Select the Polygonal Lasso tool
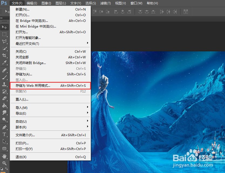The width and height of the screenshot is (225, 173). 4,41
